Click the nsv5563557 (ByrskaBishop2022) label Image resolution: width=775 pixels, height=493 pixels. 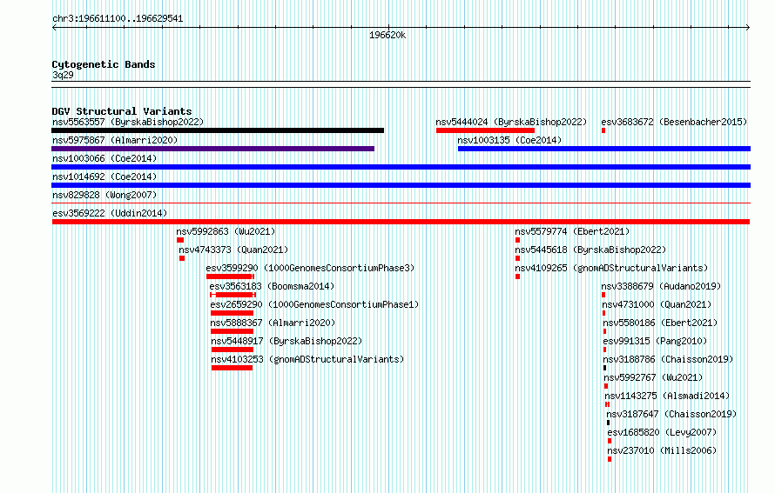pos(128,122)
